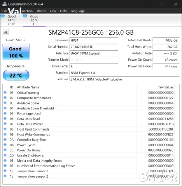Viewport: 182px width, 187px height.
Task: Click the C: D: disk status orb
Action: [3, 16]
